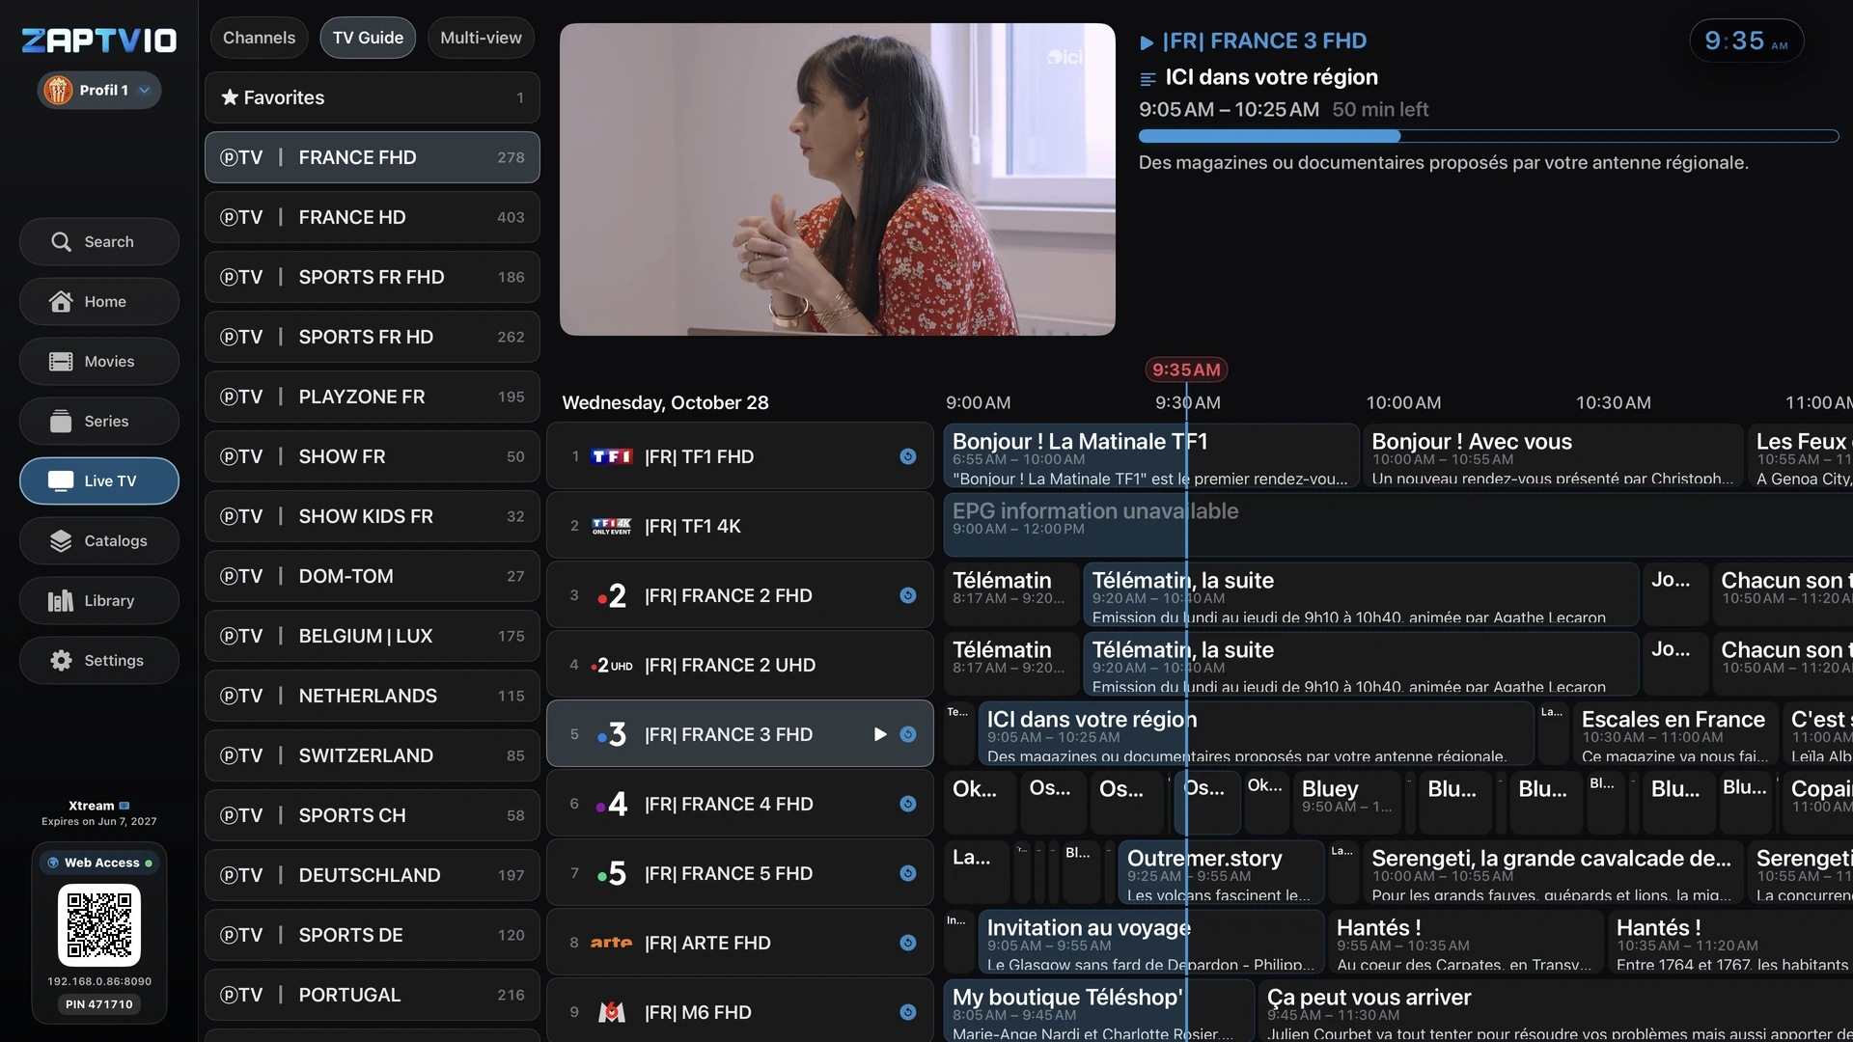This screenshot has width=1853, height=1042.
Task: Click the TF1 channel logo
Action: [612, 456]
